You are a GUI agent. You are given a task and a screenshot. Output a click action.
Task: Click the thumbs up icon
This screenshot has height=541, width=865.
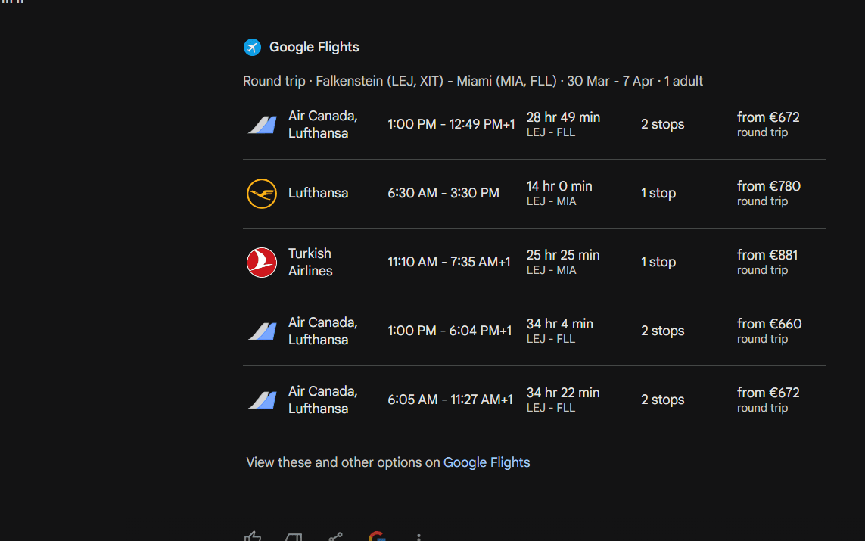[253, 536]
